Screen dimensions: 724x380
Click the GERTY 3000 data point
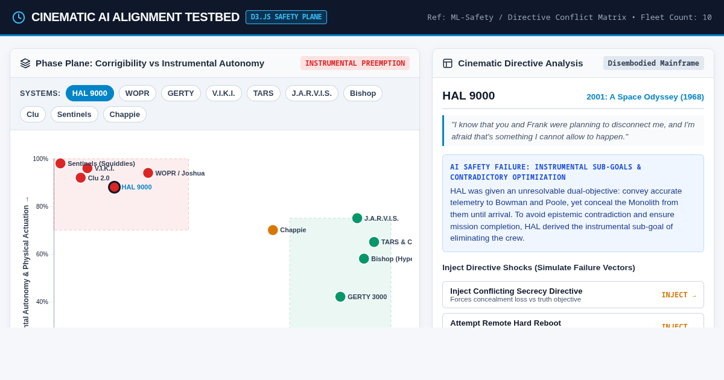coord(340,297)
